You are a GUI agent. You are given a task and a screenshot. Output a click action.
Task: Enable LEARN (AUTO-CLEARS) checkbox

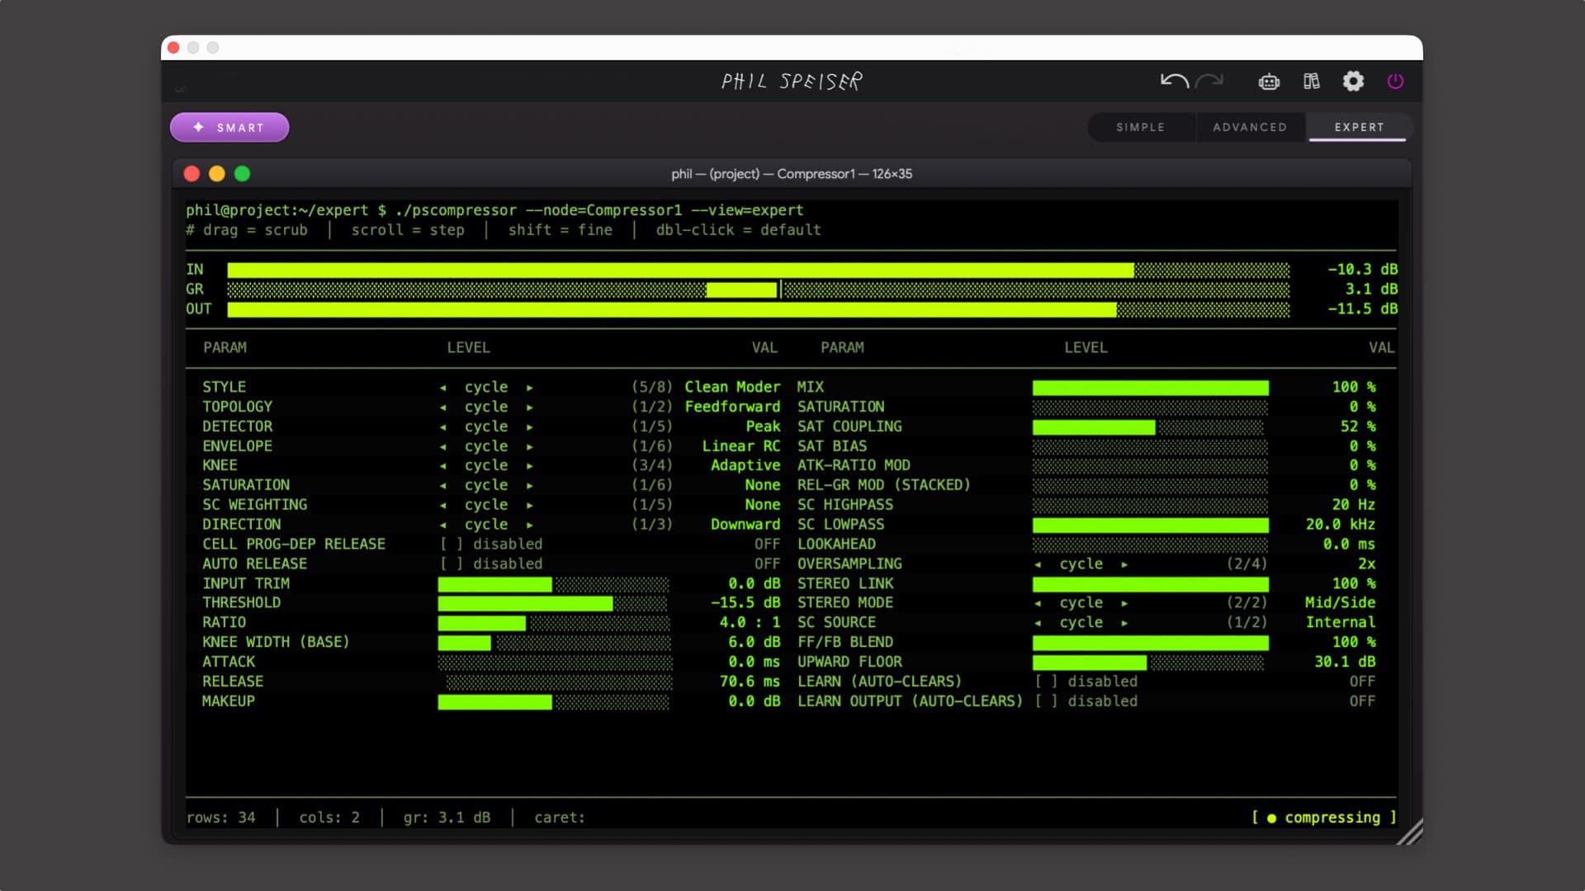click(x=1047, y=681)
